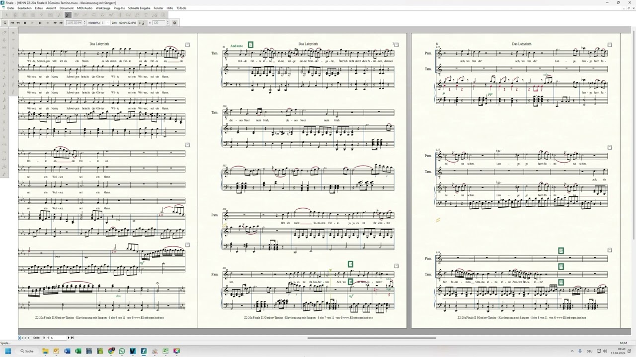Click the highlighted Simple Entry note tool
The height and width of the screenshot is (357, 636).
[x=68, y=15]
